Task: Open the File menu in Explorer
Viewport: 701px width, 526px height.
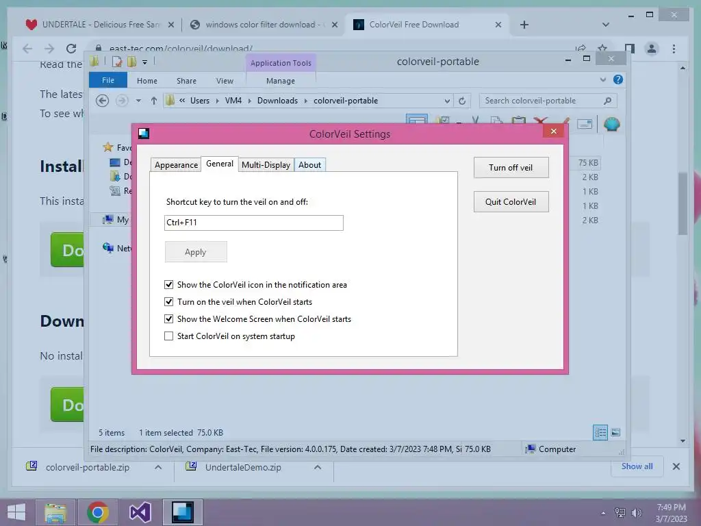Action: click(108, 81)
